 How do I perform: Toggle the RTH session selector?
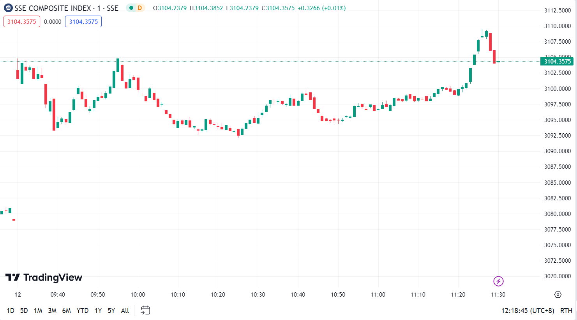click(566, 311)
